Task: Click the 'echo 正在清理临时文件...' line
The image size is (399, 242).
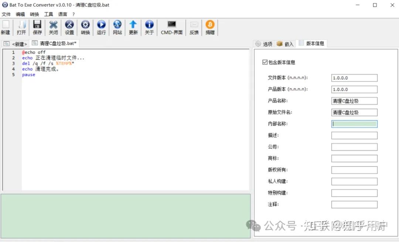Action: point(53,58)
